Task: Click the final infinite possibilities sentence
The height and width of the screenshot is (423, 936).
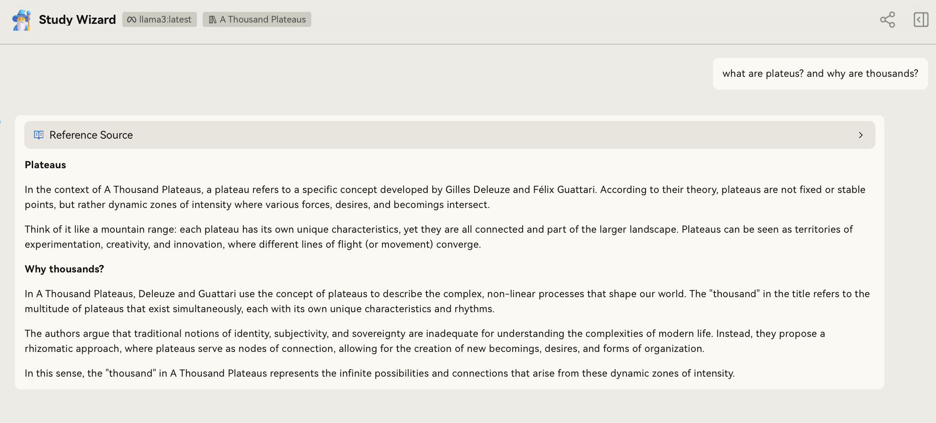Action: coord(380,374)
